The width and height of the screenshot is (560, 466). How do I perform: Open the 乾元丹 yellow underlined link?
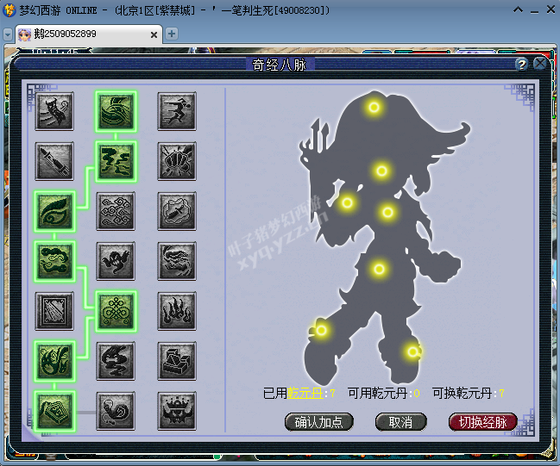point(305,394)
